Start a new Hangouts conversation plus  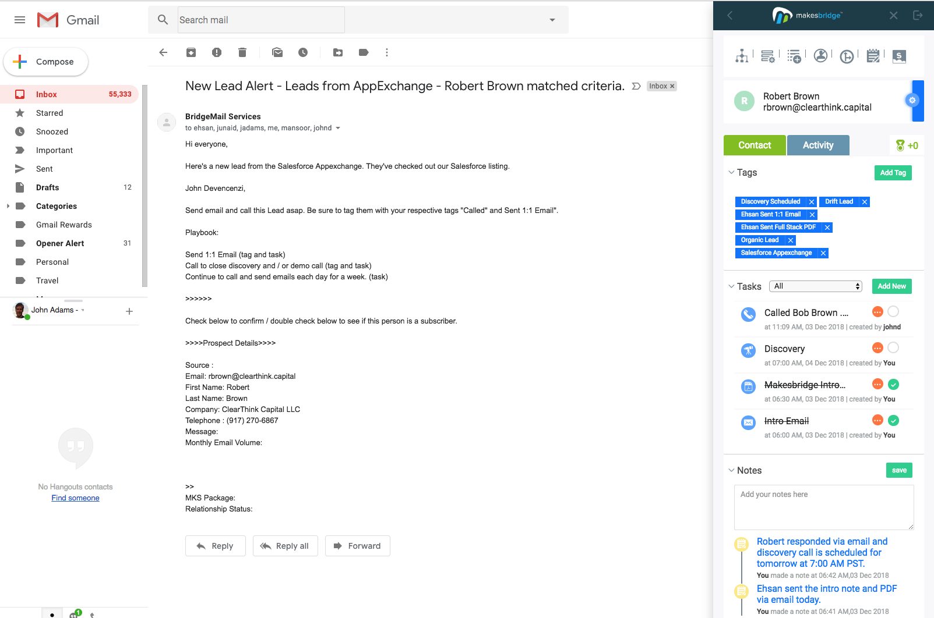pos(129,311)
